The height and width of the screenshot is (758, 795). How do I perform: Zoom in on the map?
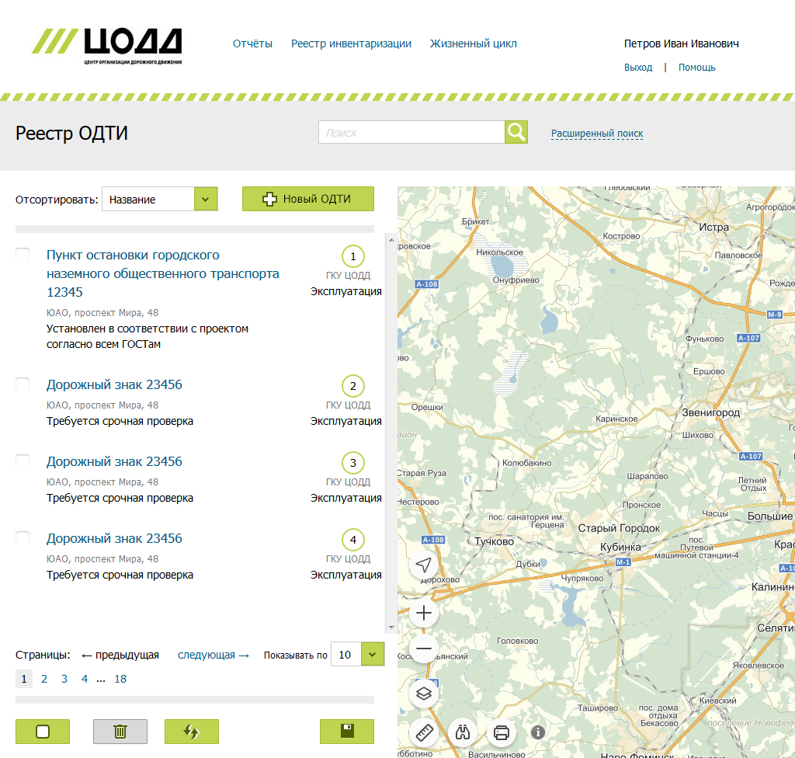pyautogui.click(x=424, y=613)
